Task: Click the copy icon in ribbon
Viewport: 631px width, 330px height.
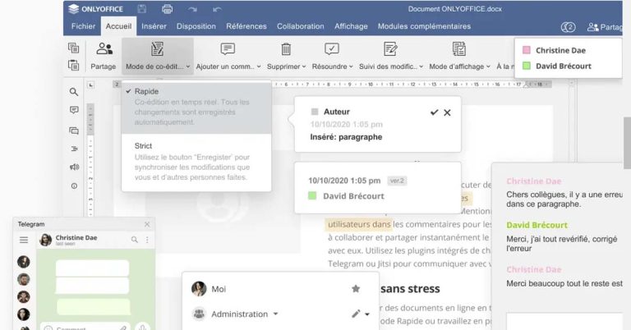Action: (x=73, y=48)
